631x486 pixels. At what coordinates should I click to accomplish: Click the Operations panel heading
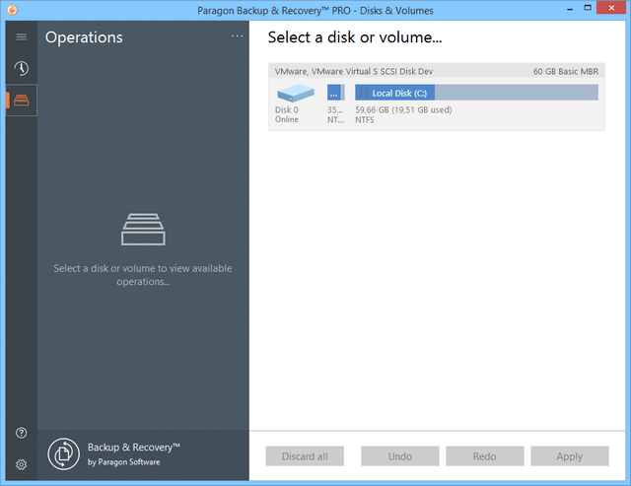[84, 37]
